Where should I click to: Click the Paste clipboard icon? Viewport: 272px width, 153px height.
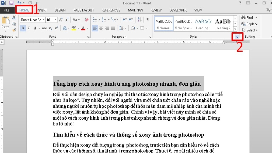[x=6, y=20]
